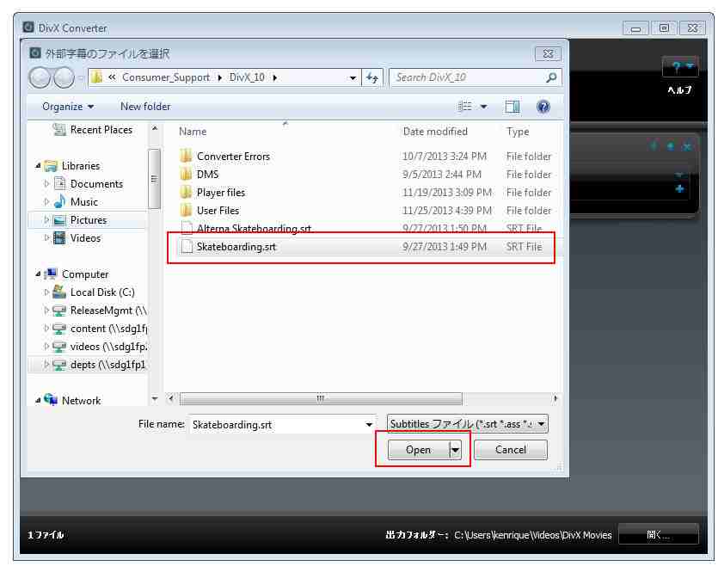The width and height of the screenshot is (718, 566).
Task: Open the Documents library
Action: tap(89, 184)
